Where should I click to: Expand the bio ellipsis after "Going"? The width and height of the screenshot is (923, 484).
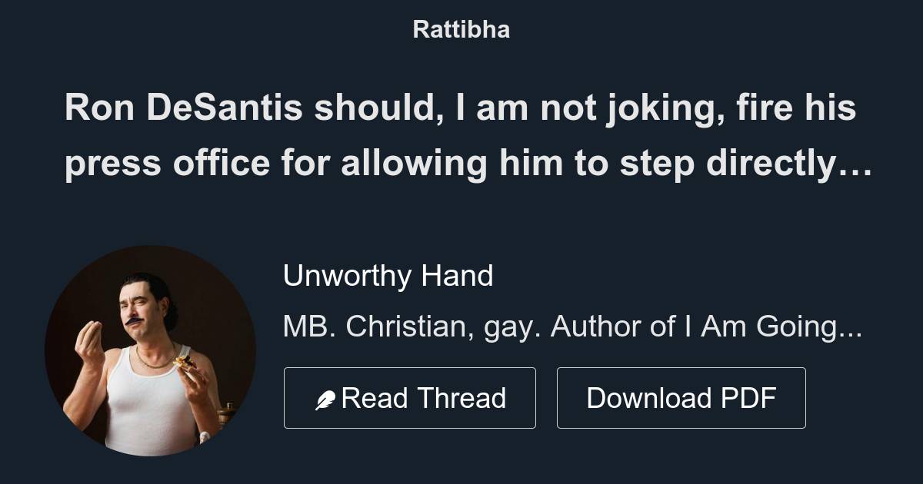851,329
